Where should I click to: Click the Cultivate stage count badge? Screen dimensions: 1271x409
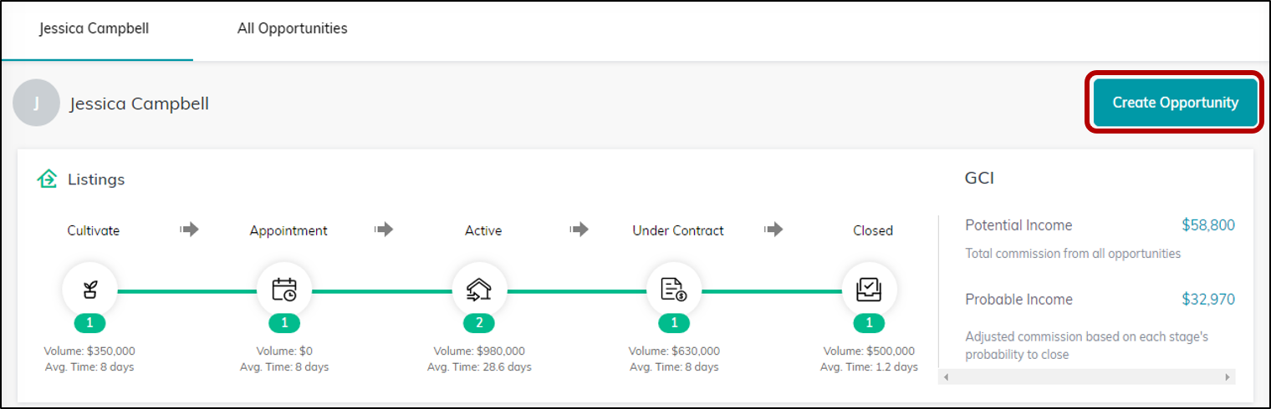click(x=89, y=323)
